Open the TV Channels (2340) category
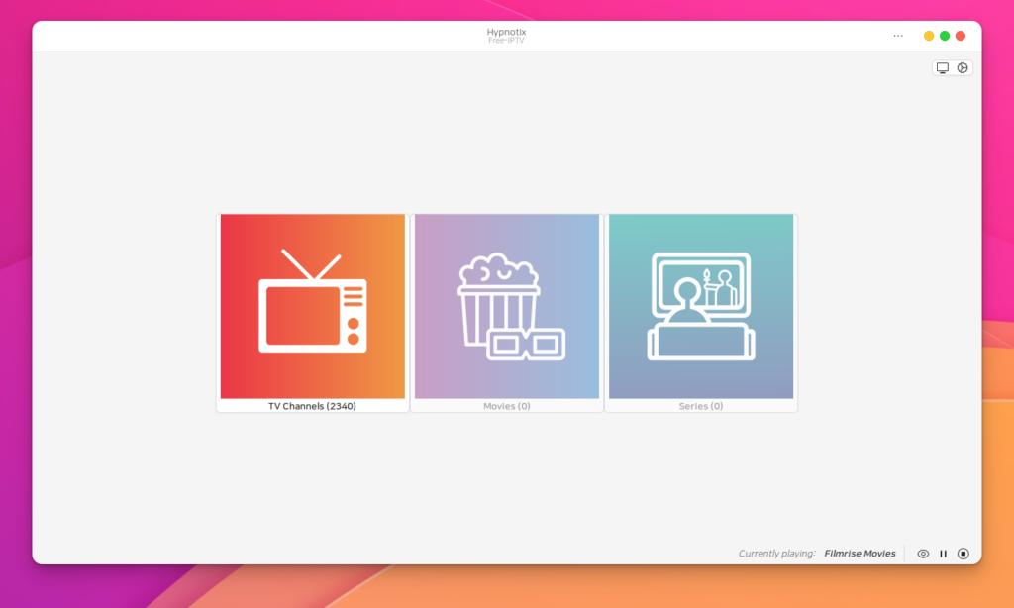Viewport: 1014px width, 608px height. point(312,310)
